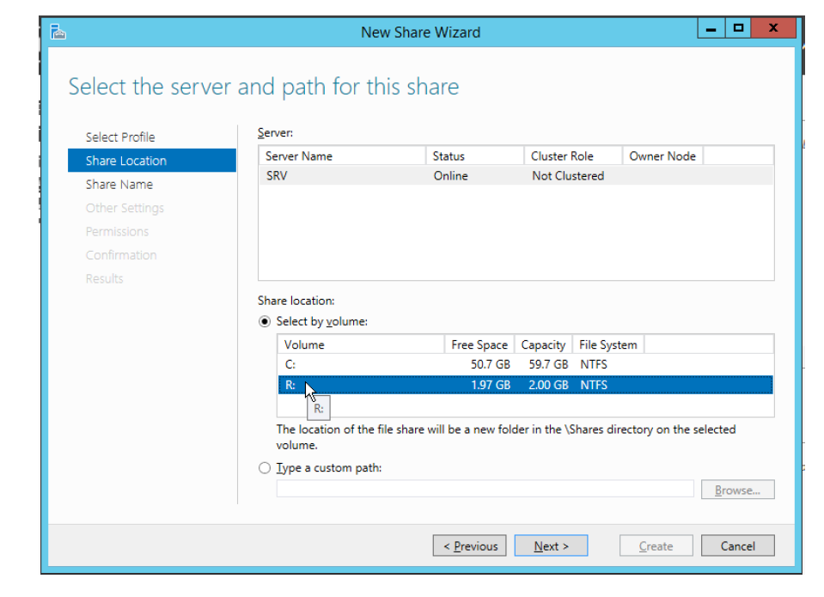
Task: Click the greyed Create button
Action: 656,545
